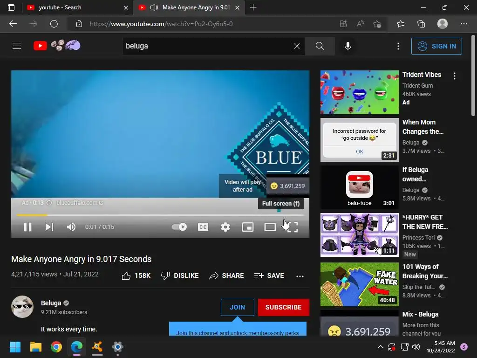This screenshot has height=358, width=477.
Task: Open the YouTube guide hamburger menu
Action: click(17, 46)
